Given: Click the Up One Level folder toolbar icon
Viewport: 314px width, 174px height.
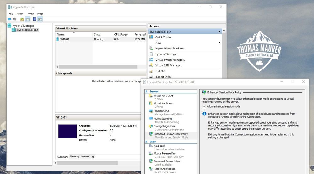Looking at the screenshot, I should (x=22, y=19).
